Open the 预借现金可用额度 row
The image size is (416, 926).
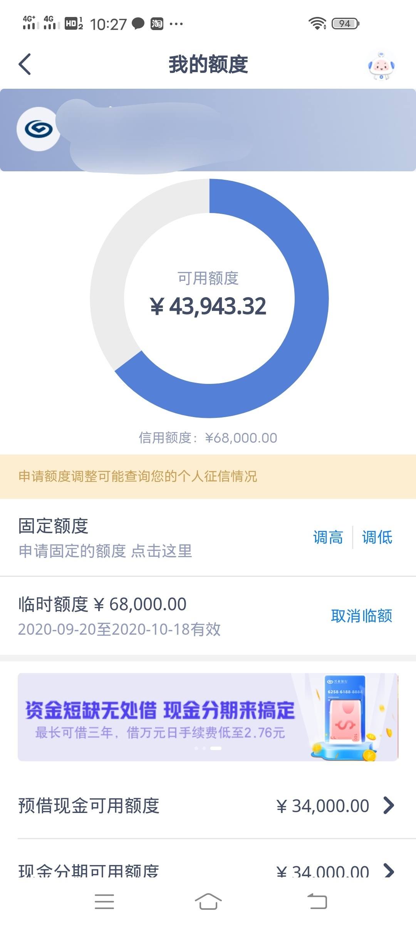pyautogui.click(x=208, y=806)
